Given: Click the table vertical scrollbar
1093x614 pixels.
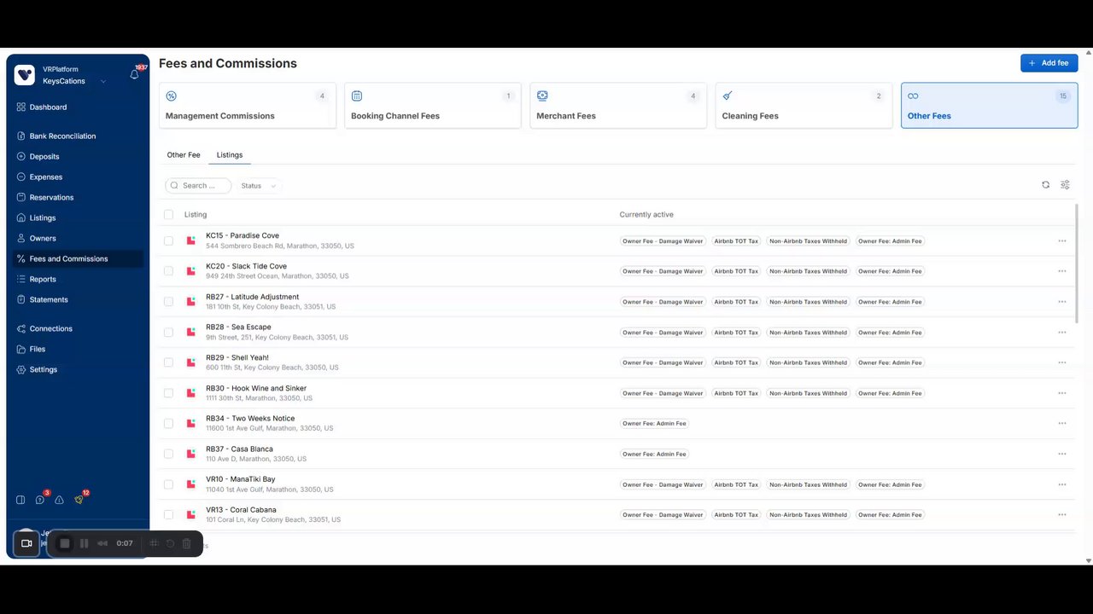Looking at the screenshot, I should [x=1076, y=264].
